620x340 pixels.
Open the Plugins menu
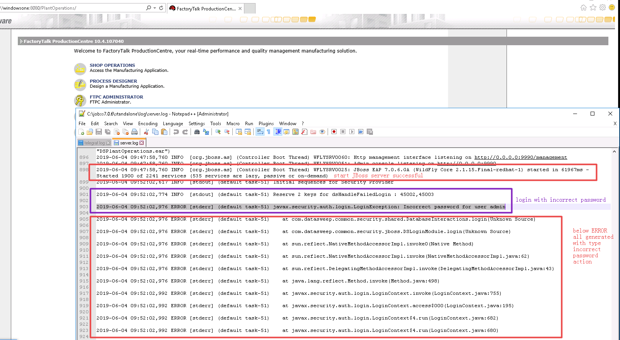point(266,124)
